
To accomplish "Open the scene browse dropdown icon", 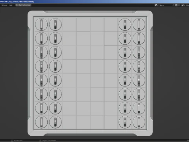I will click(x=156, y=5).
